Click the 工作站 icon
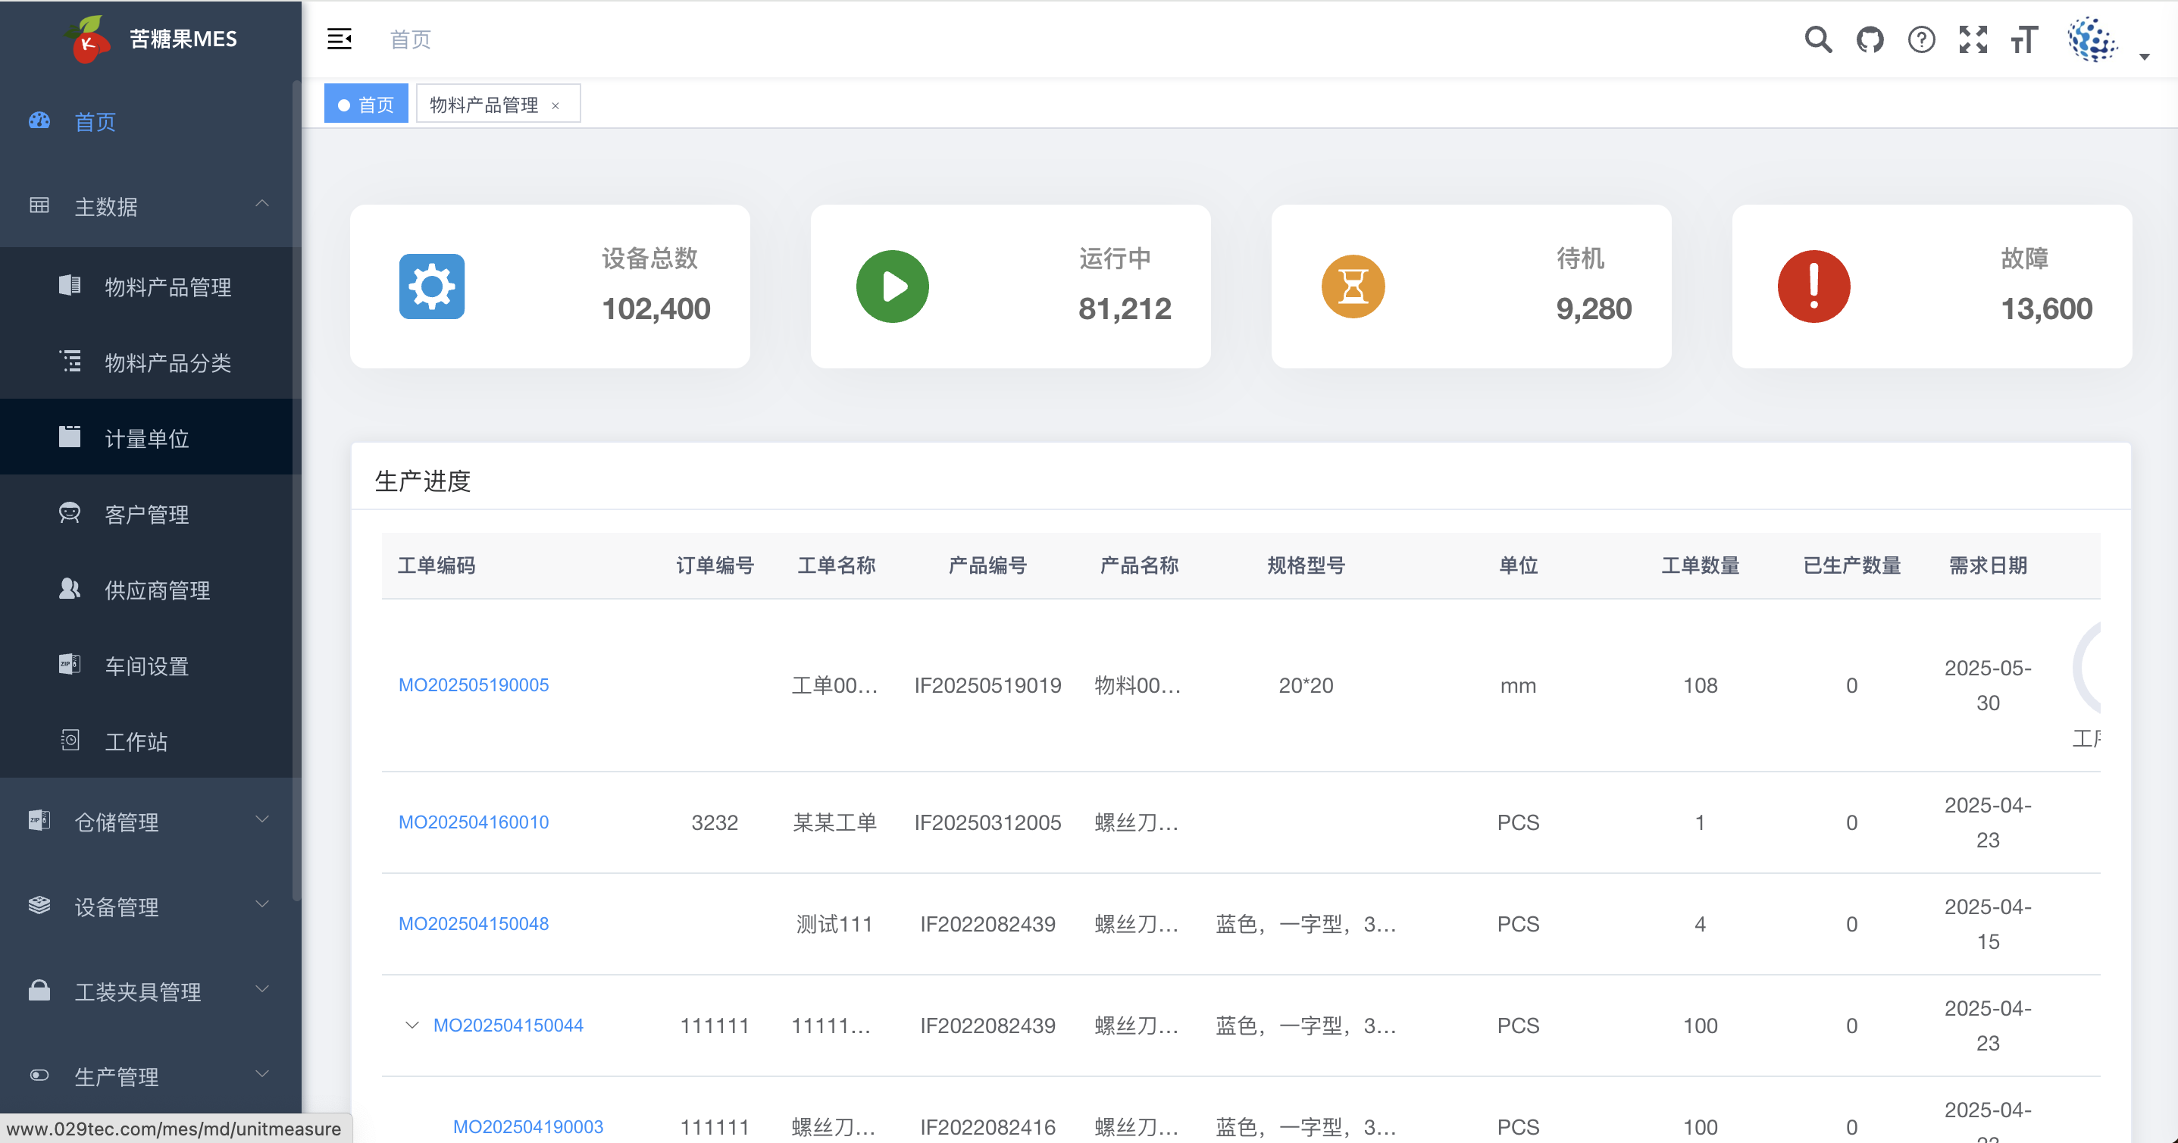The width and height of the screenshot is (2178, 1143). coord(69,741)
